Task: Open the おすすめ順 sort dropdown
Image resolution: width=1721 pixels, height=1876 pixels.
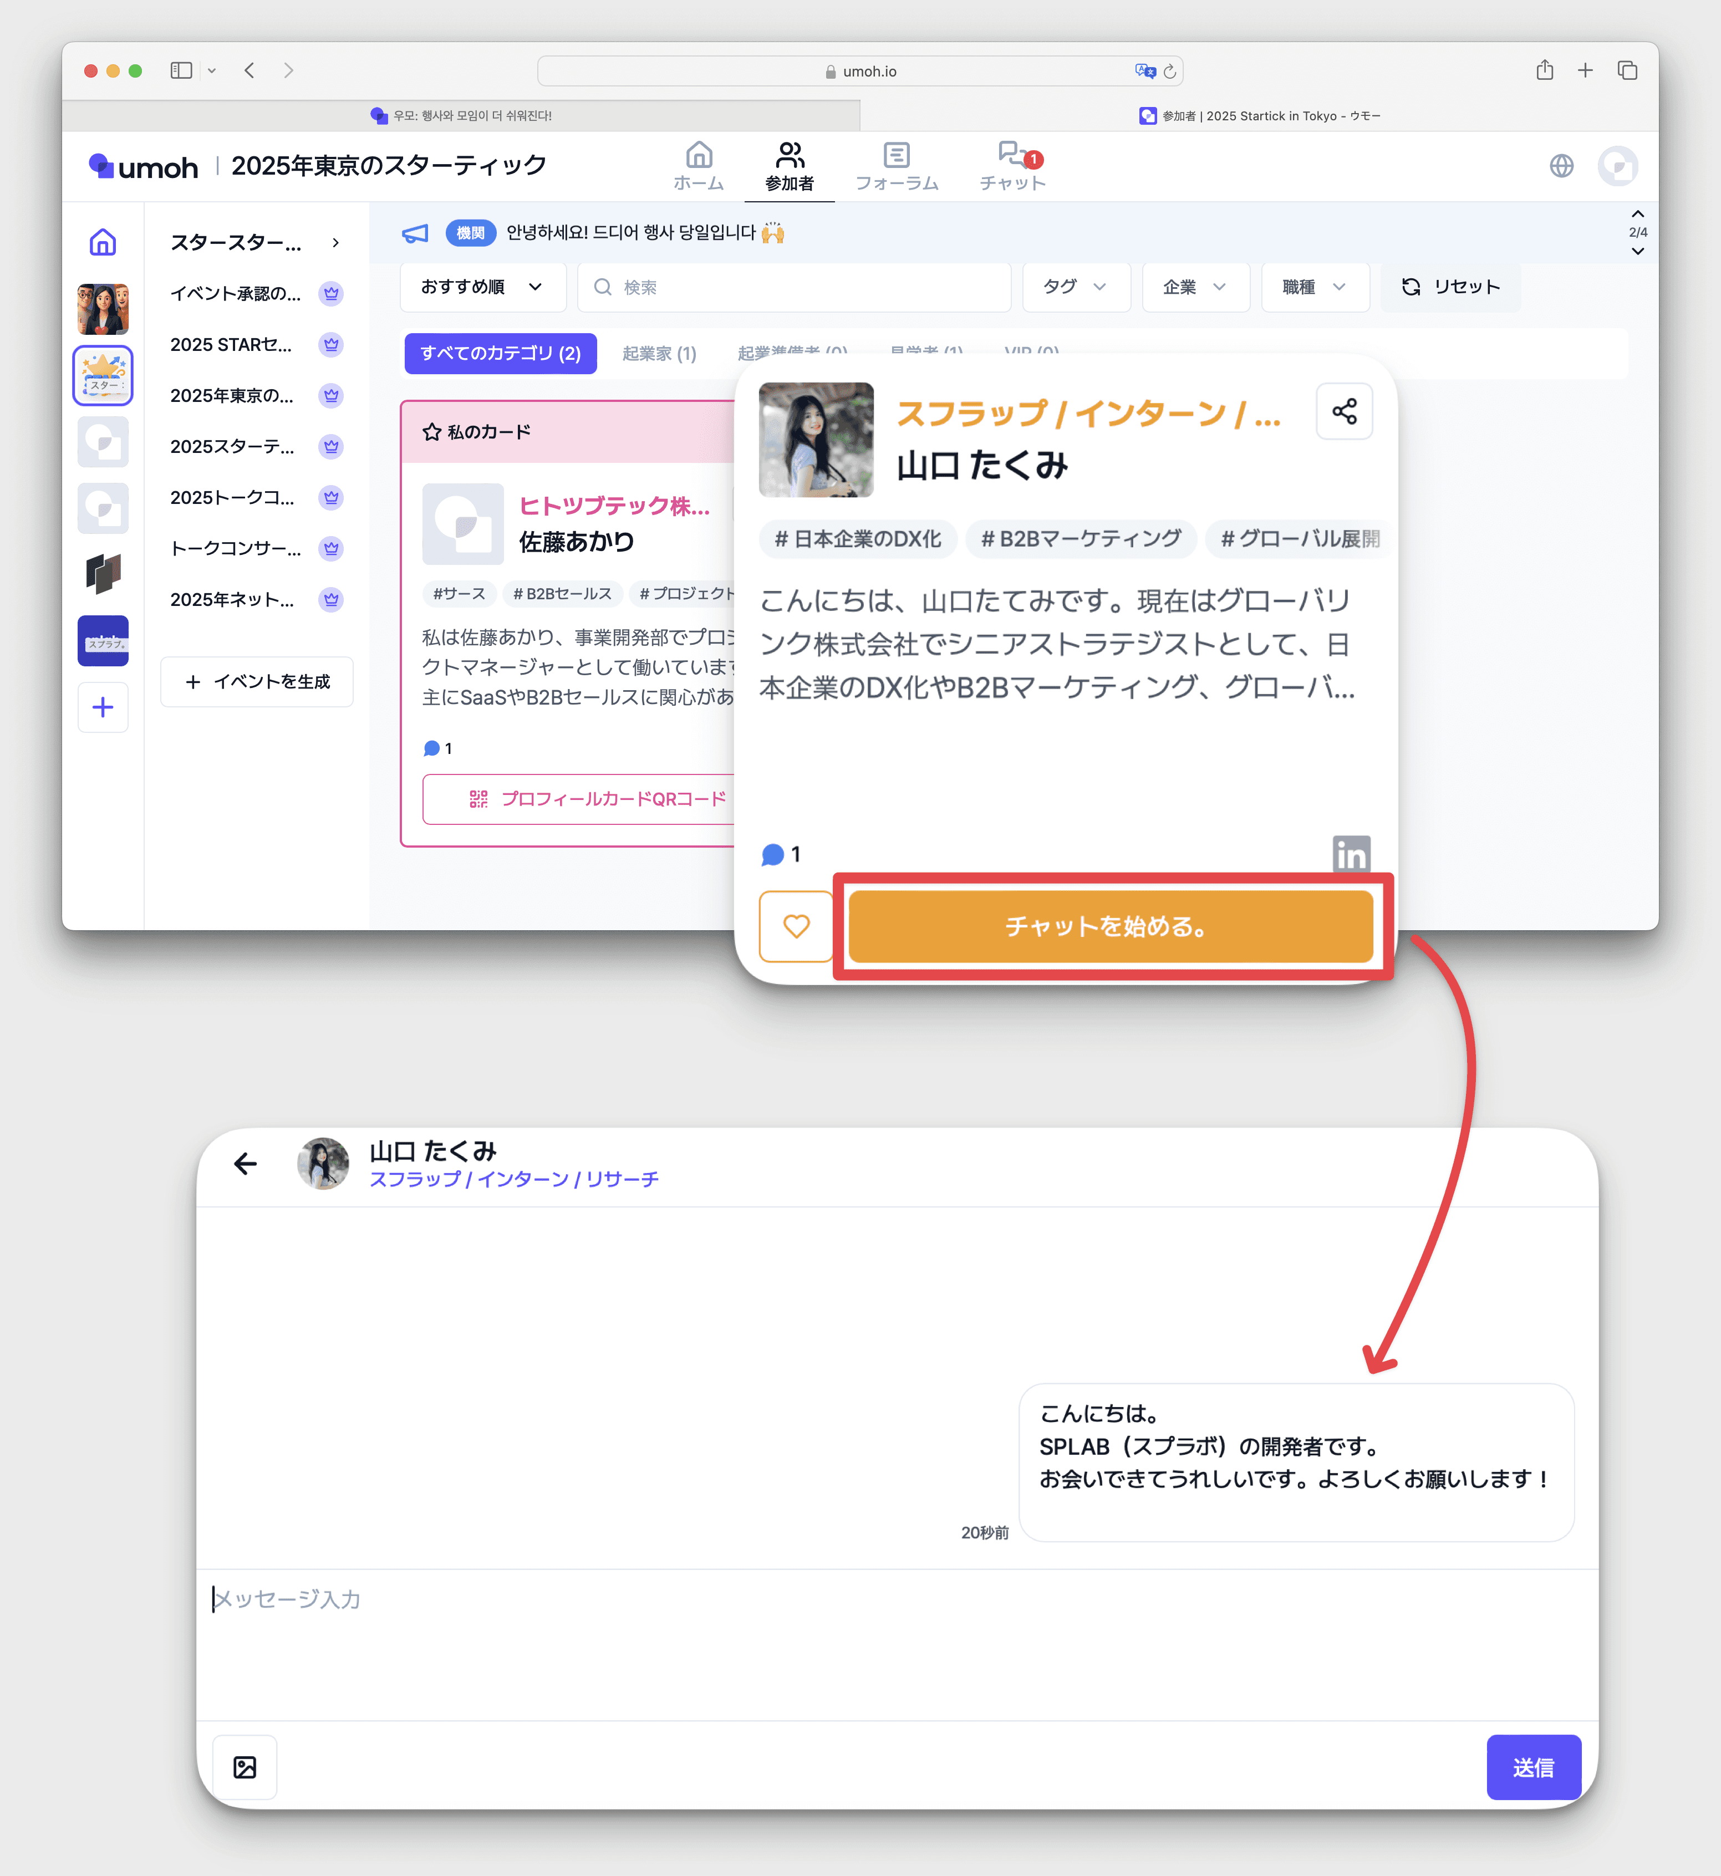Action: point(482,287)
